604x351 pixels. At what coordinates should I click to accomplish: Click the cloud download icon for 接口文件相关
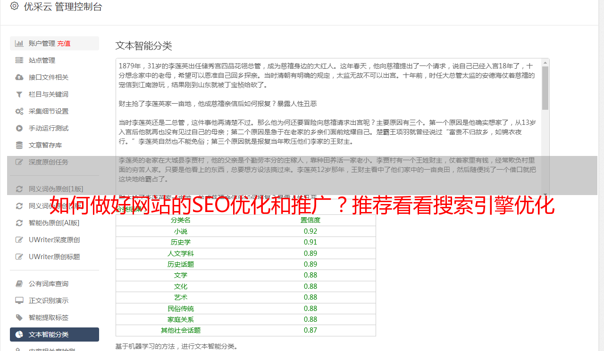click(19, 77)
